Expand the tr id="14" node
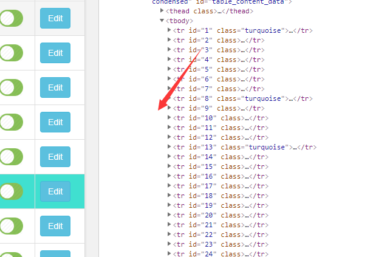 169,156
